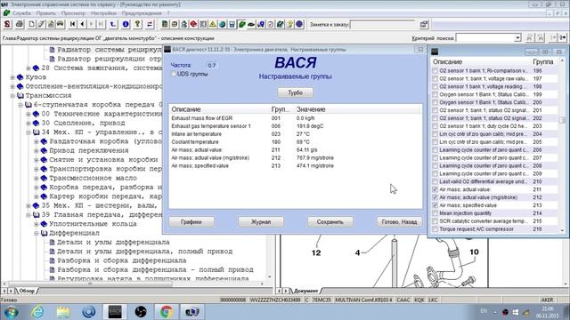Image resolution: width=570 pixels, height=320 pixels.
Task: Open the Критерий поиска dropdown
Action: pos(517,37)
